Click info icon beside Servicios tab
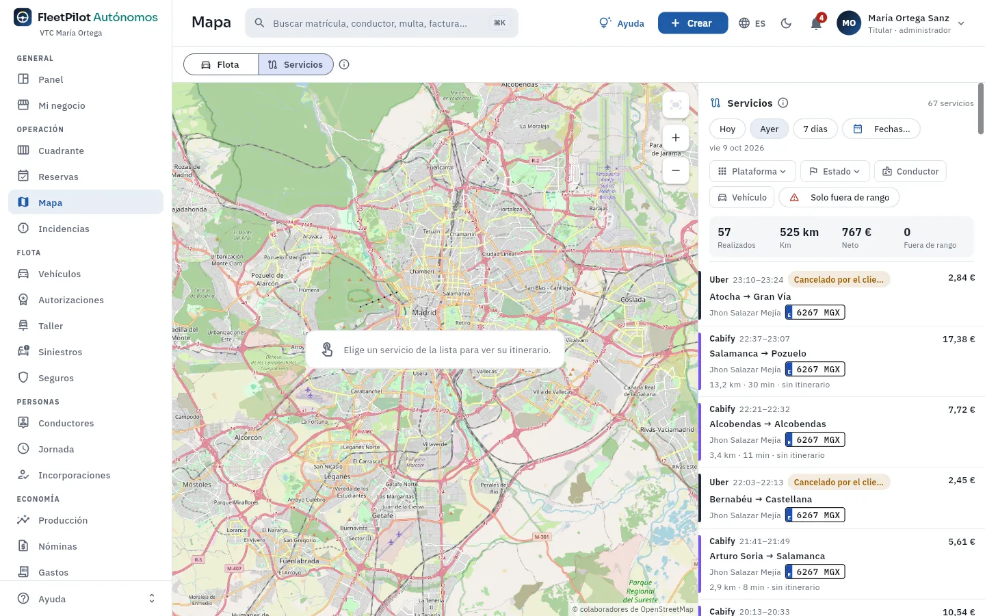985x616 pixels. pyautogui.click(x=344, y=64)
